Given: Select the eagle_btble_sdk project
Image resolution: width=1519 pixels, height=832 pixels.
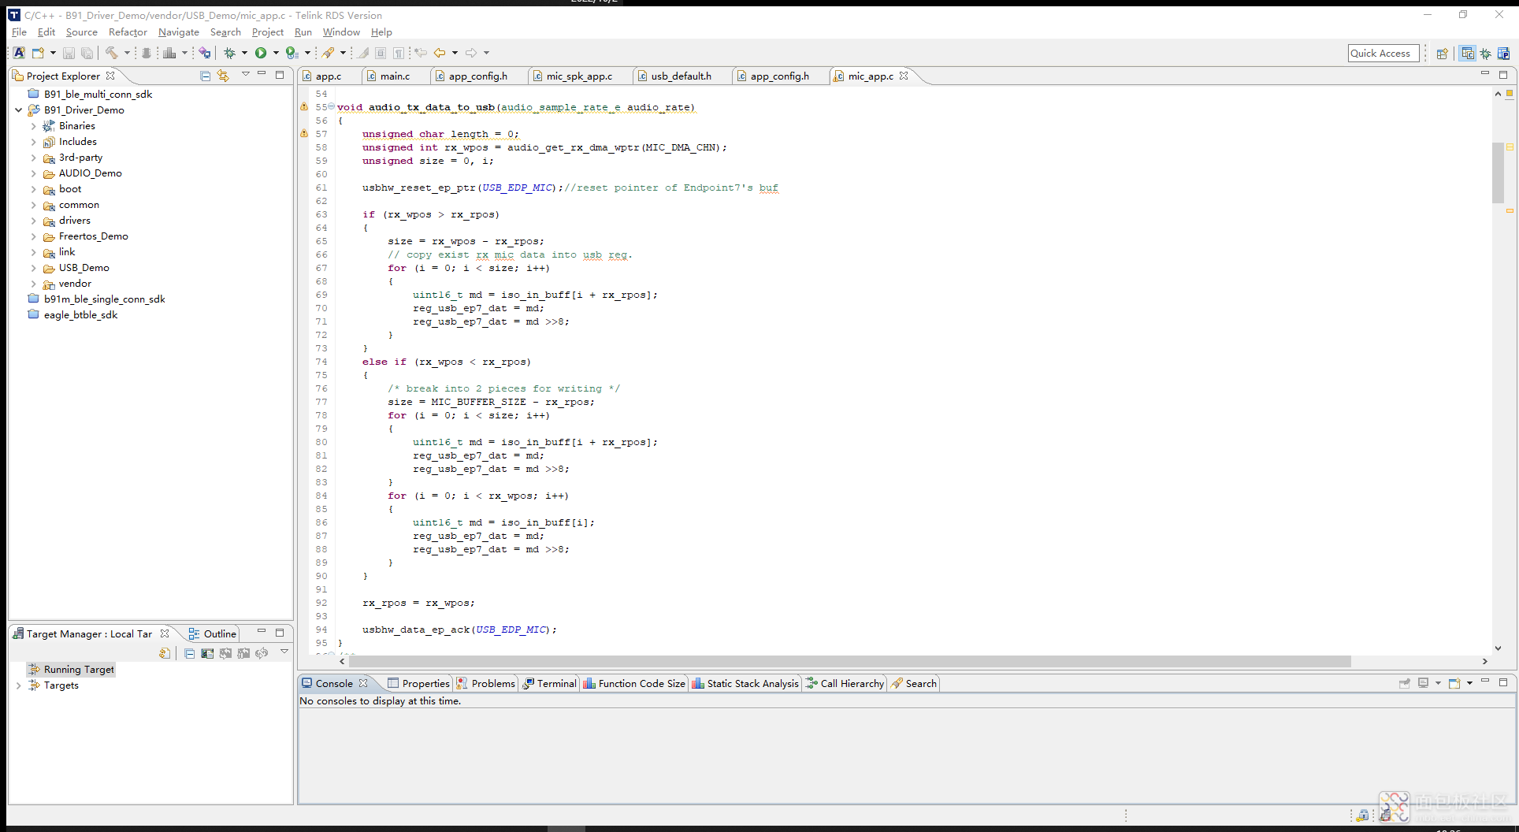Looking at the screenshot, I should pyautogui.click(x=72, y=315).
